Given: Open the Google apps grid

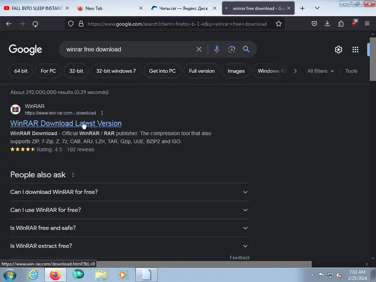Looking at the screenshot, I should [x=355, y=50].
